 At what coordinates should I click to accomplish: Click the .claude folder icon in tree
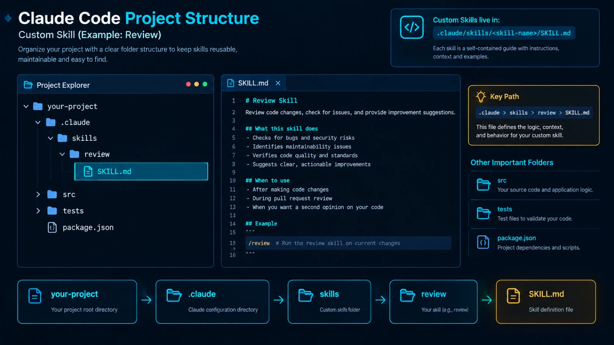pos(51,122)
